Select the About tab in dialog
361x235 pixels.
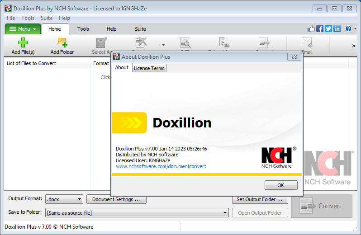(122, 67)
